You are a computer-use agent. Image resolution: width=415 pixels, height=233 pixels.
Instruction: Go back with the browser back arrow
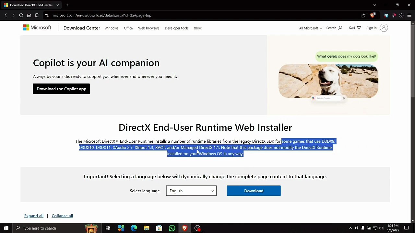[x=6, y=15]
